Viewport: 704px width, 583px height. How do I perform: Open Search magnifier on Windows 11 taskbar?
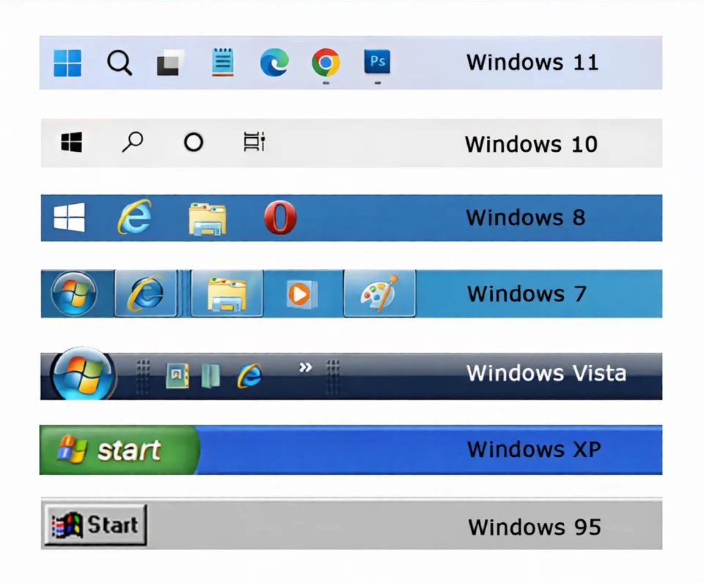tap(120, 63)
